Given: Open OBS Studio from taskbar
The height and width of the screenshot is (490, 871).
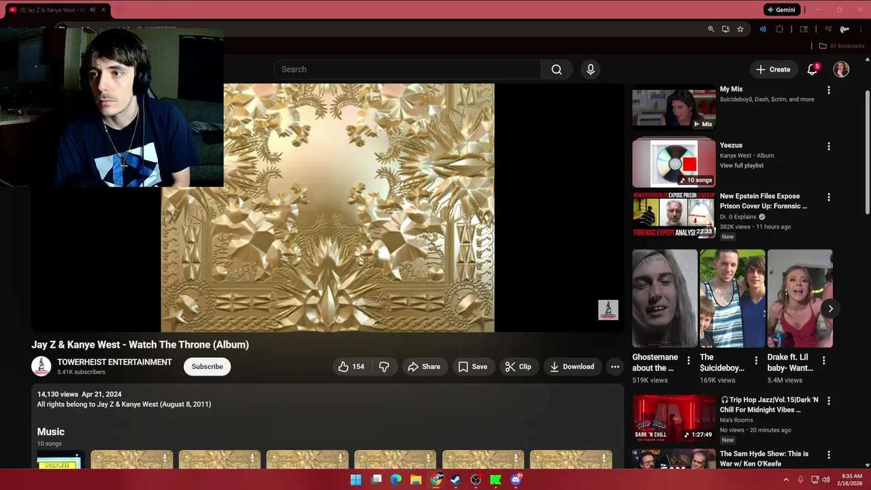Looking at the screenshot, I should click(476, 480).
